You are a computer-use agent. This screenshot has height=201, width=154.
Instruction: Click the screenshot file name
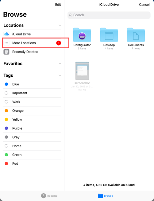82,83
